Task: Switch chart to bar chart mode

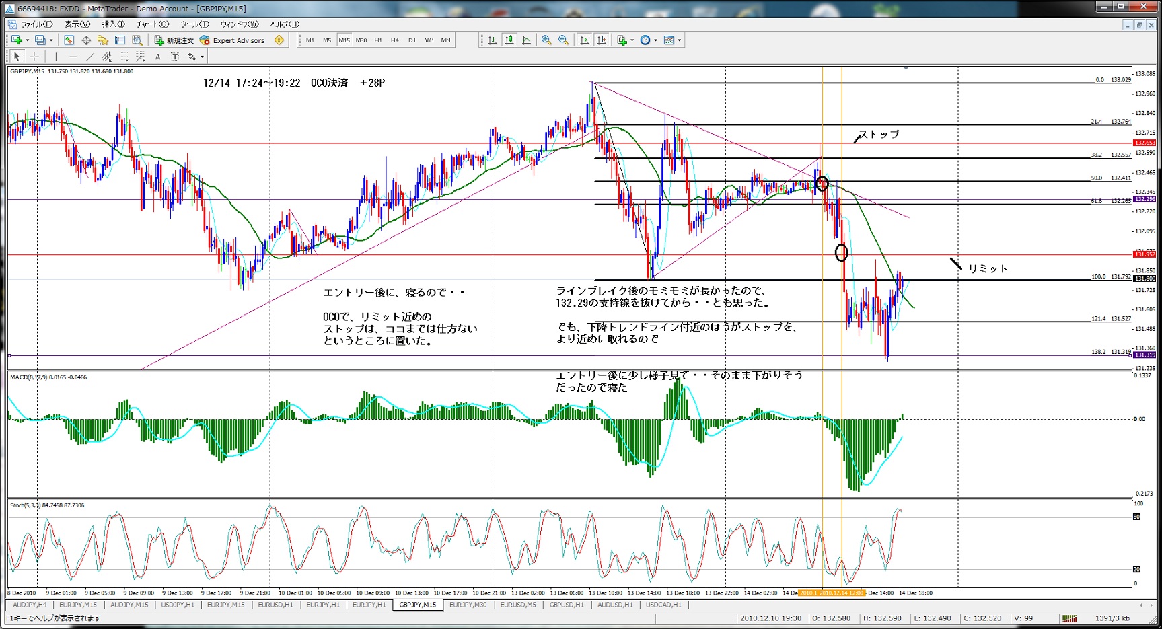Action: coord(493,40)
